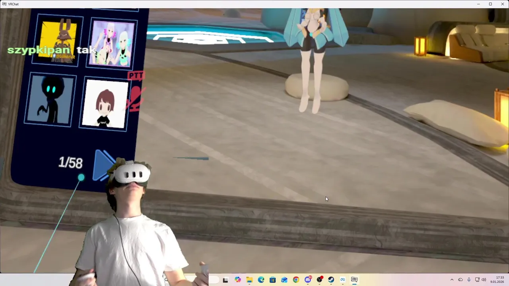Image resolution: width=509 pixels, height=286 pixels.
Task: Launch Google Chrome from the taskbar
Action: 296,280
